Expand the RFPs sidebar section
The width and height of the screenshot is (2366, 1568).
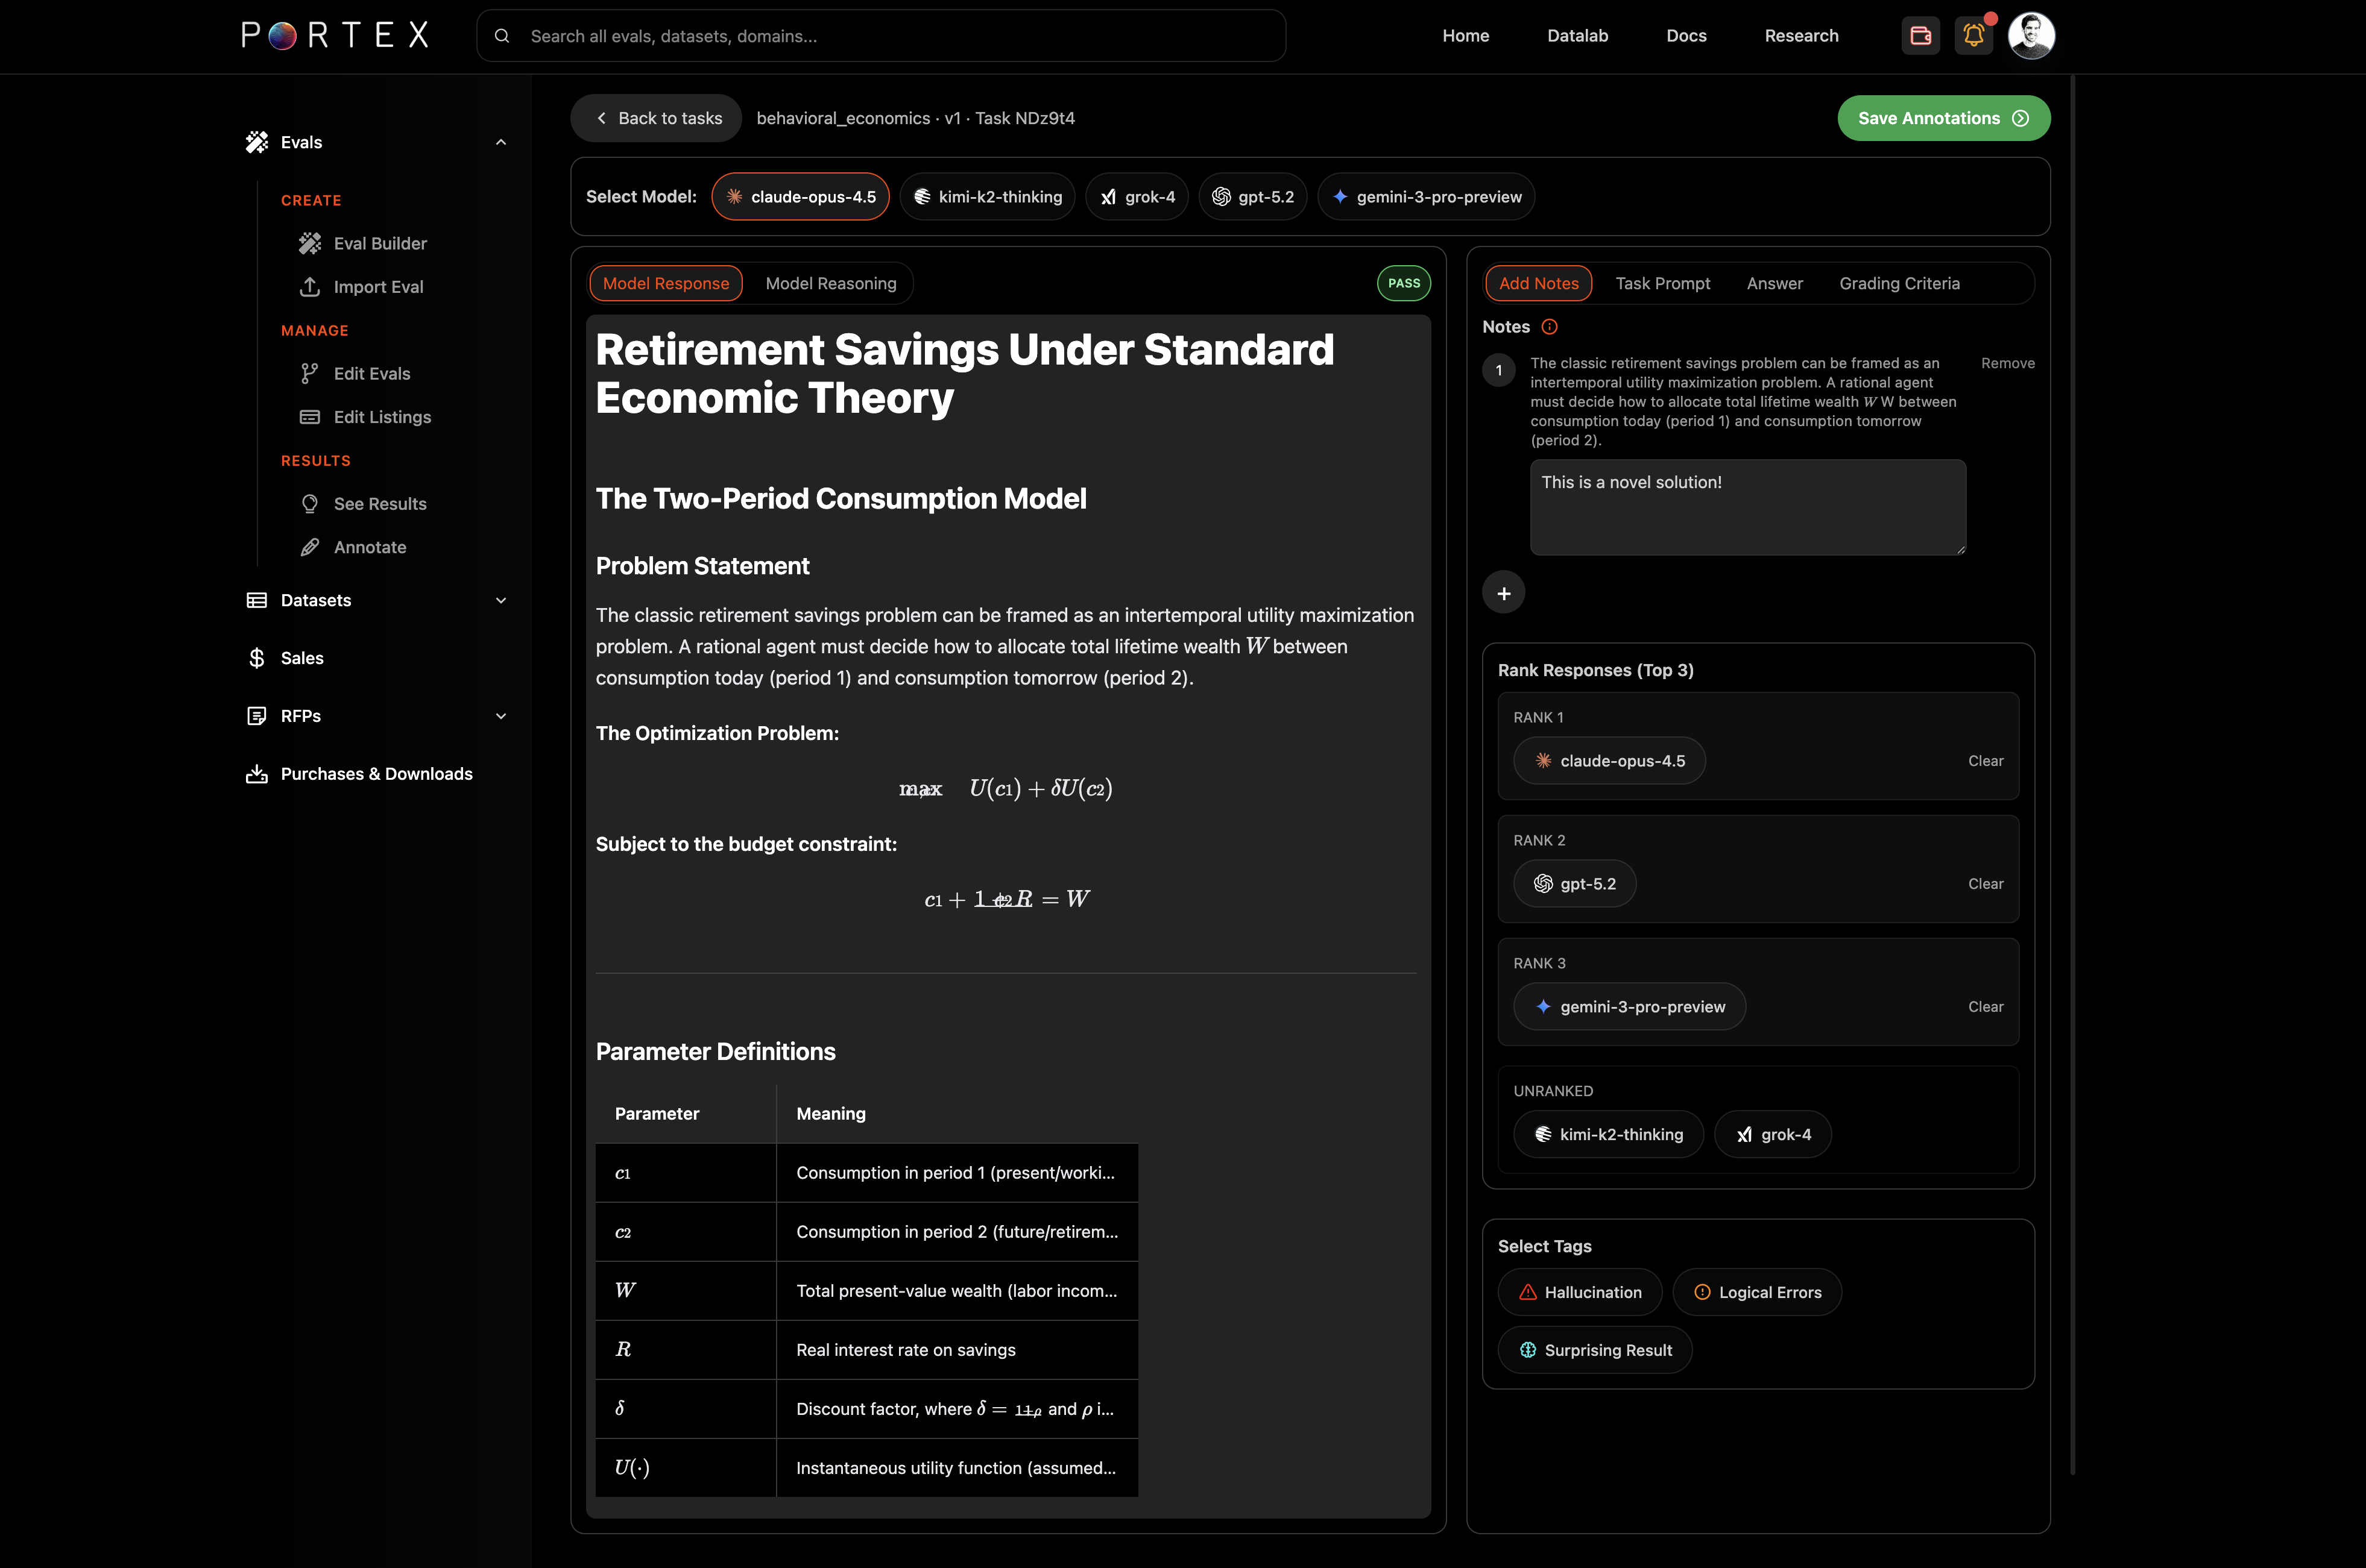click(500, 716)
